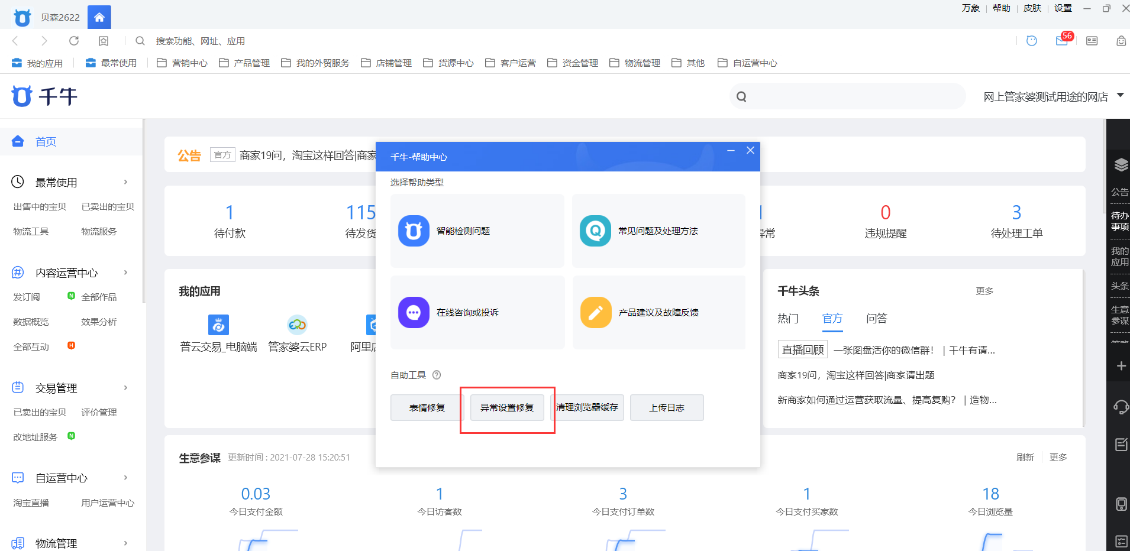Screen dimensions: 1130x551
Task: Go back with the left arrow
Action: (15, 41)
